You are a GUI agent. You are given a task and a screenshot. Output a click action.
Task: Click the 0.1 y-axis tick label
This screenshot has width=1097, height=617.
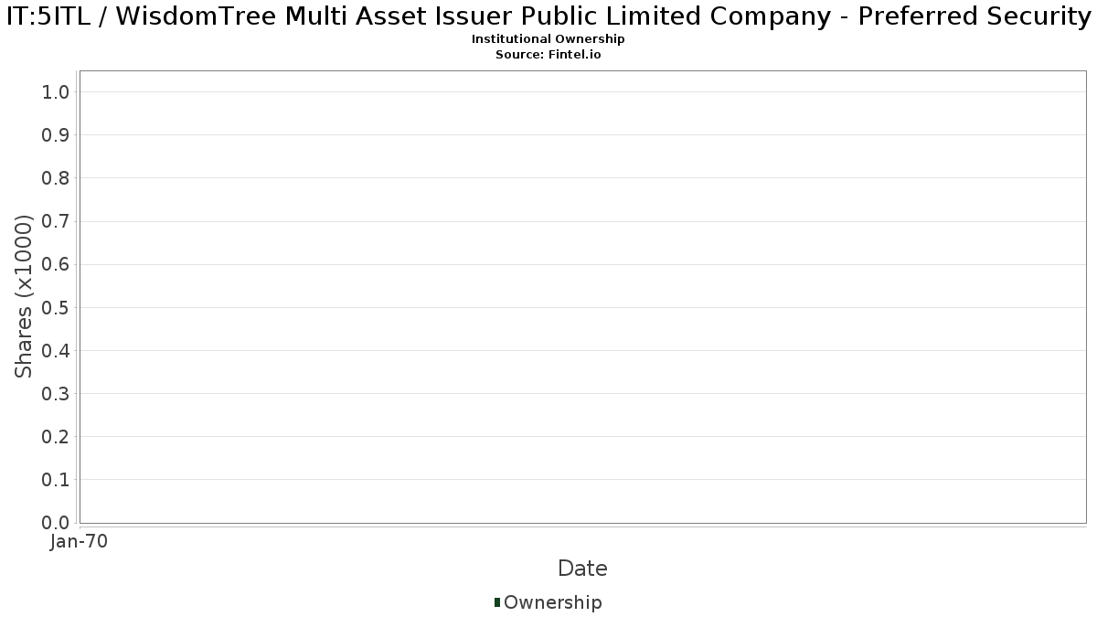click(x=56, y=479)
